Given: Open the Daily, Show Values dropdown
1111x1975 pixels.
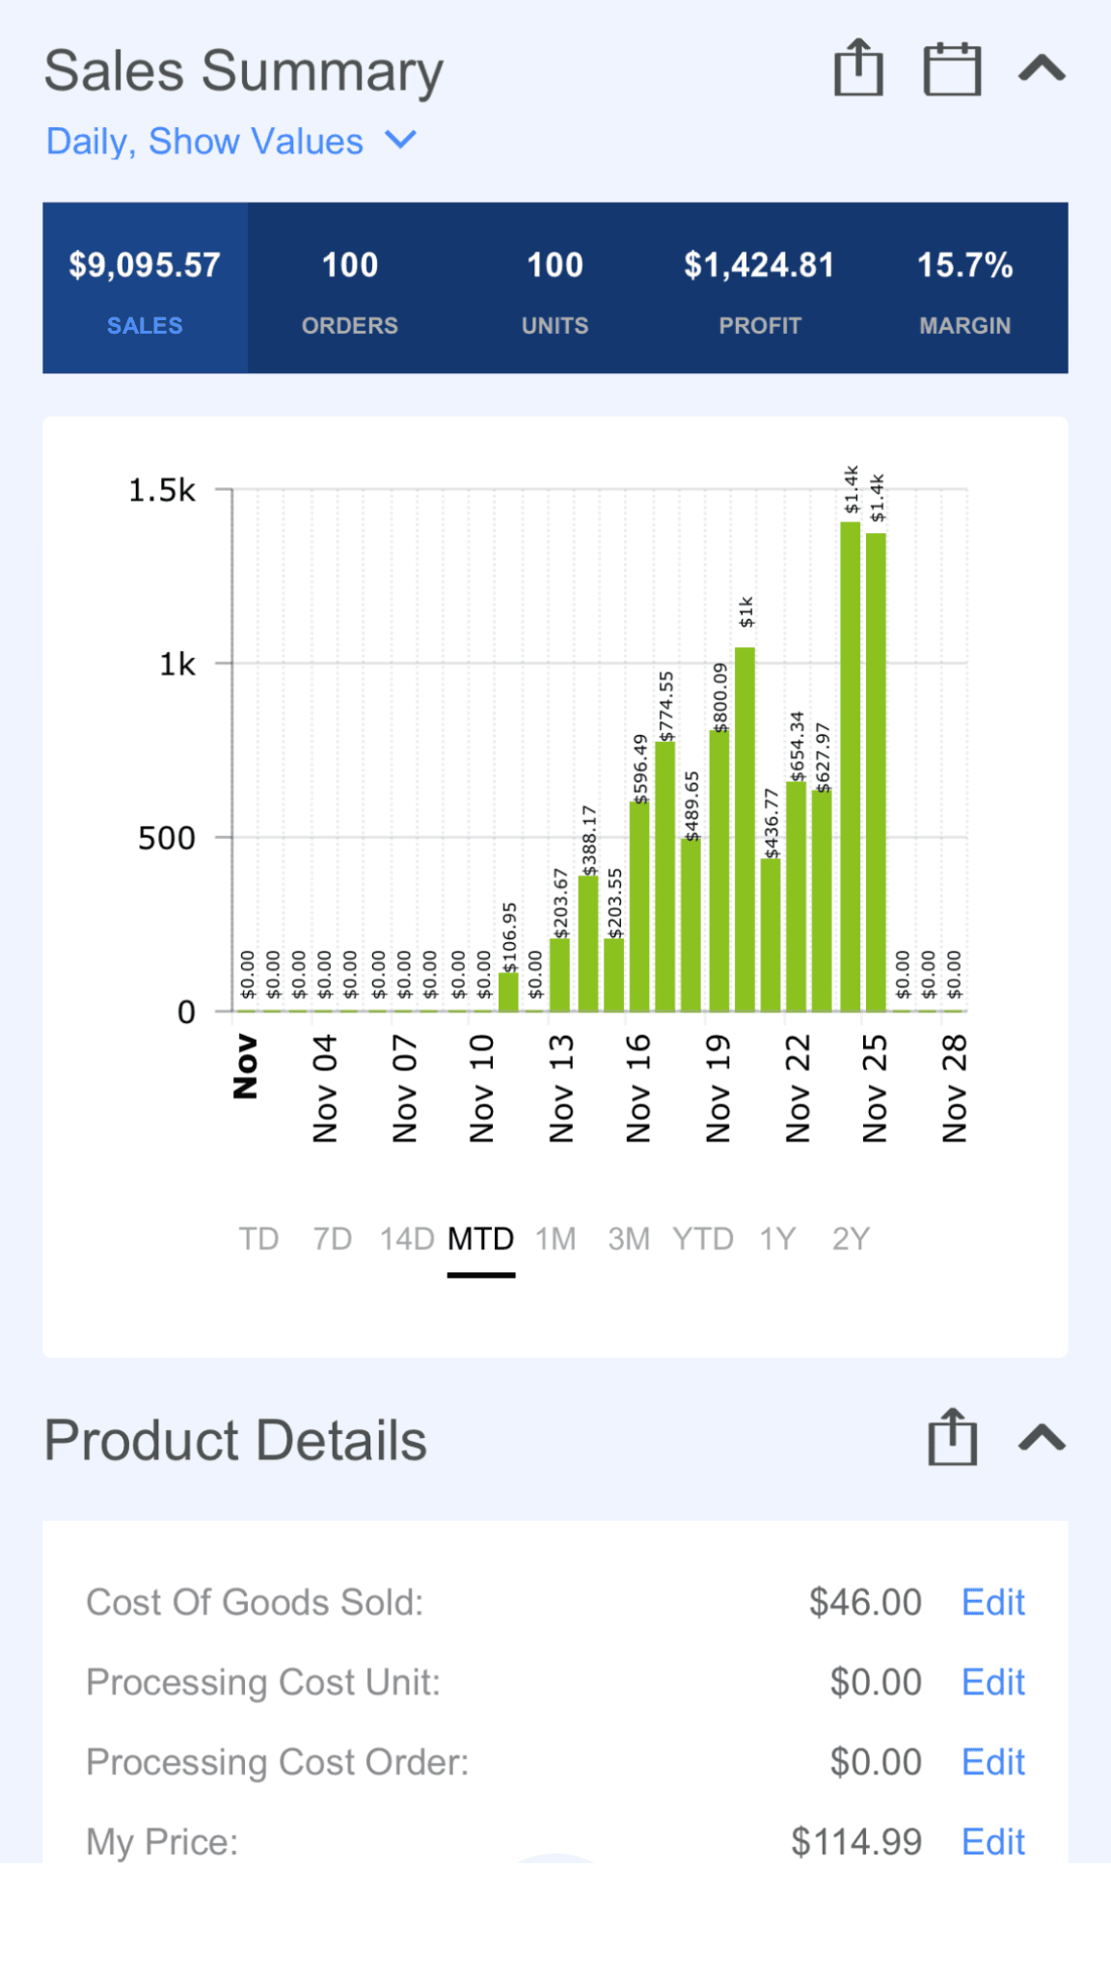Looking at the screenshot, I should coord(231,142).
